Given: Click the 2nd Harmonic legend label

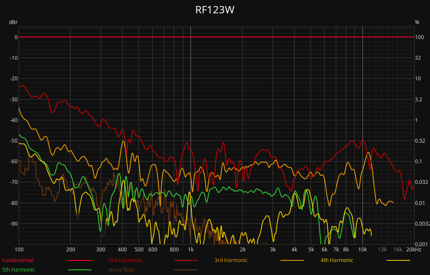Looking at the screenshot, I should (125, 260).
